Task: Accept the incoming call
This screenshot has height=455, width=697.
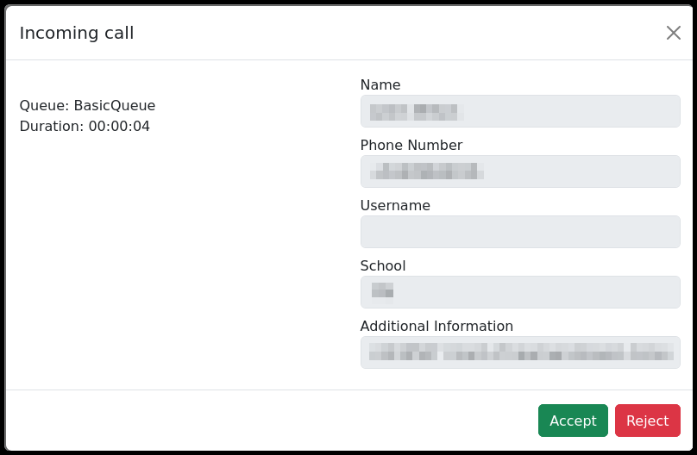Action: click(573, 421)
